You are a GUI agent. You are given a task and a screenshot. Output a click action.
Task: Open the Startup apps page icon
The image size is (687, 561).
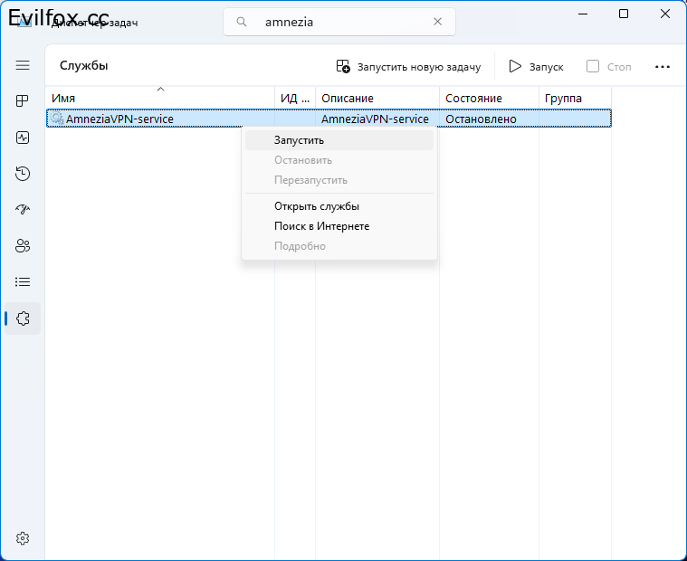pos(23,210)
